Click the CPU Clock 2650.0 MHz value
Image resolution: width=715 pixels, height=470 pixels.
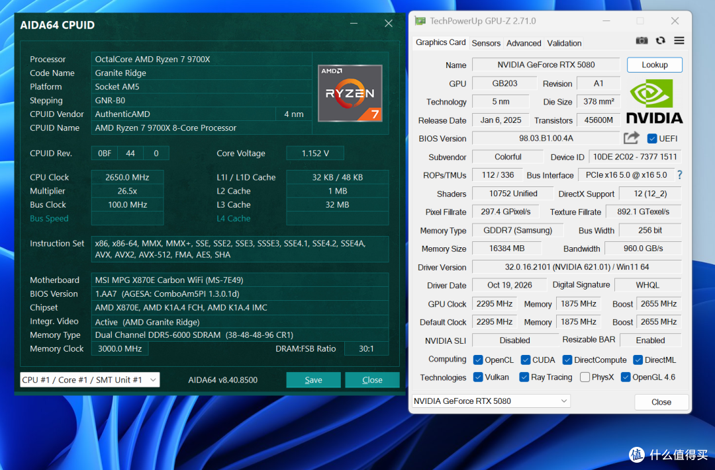pos(127,177)
